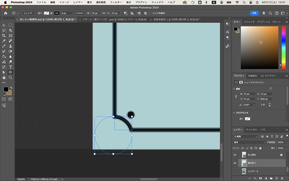The width and height of the screenshot is (289, 181).
Task: Open the layer effects fx menu
Action: tap(255, 178)
